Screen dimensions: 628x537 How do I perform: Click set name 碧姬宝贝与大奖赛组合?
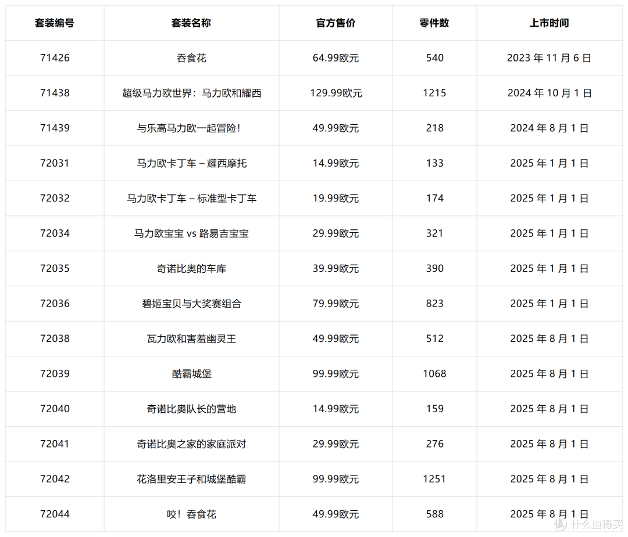click(x=191, y=304)
